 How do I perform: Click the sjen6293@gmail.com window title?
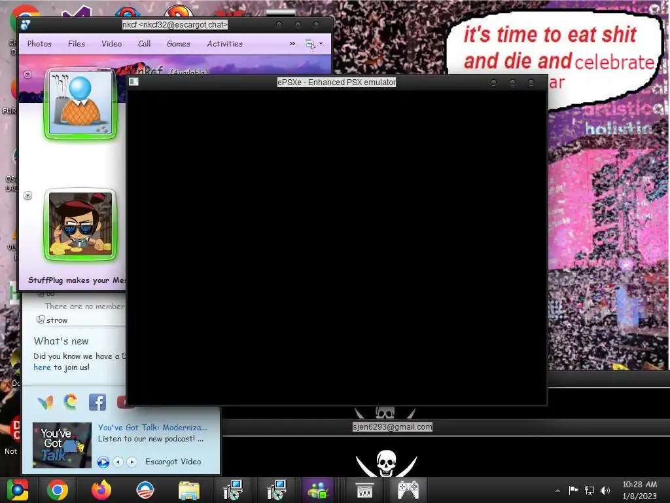pyautogui.click(x=393, y=427)
